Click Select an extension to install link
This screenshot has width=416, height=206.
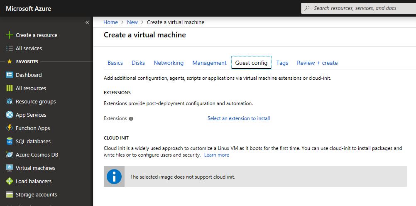[239, 118]
